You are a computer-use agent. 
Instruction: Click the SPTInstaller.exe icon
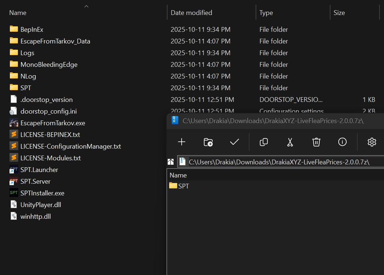click(14, 193)
